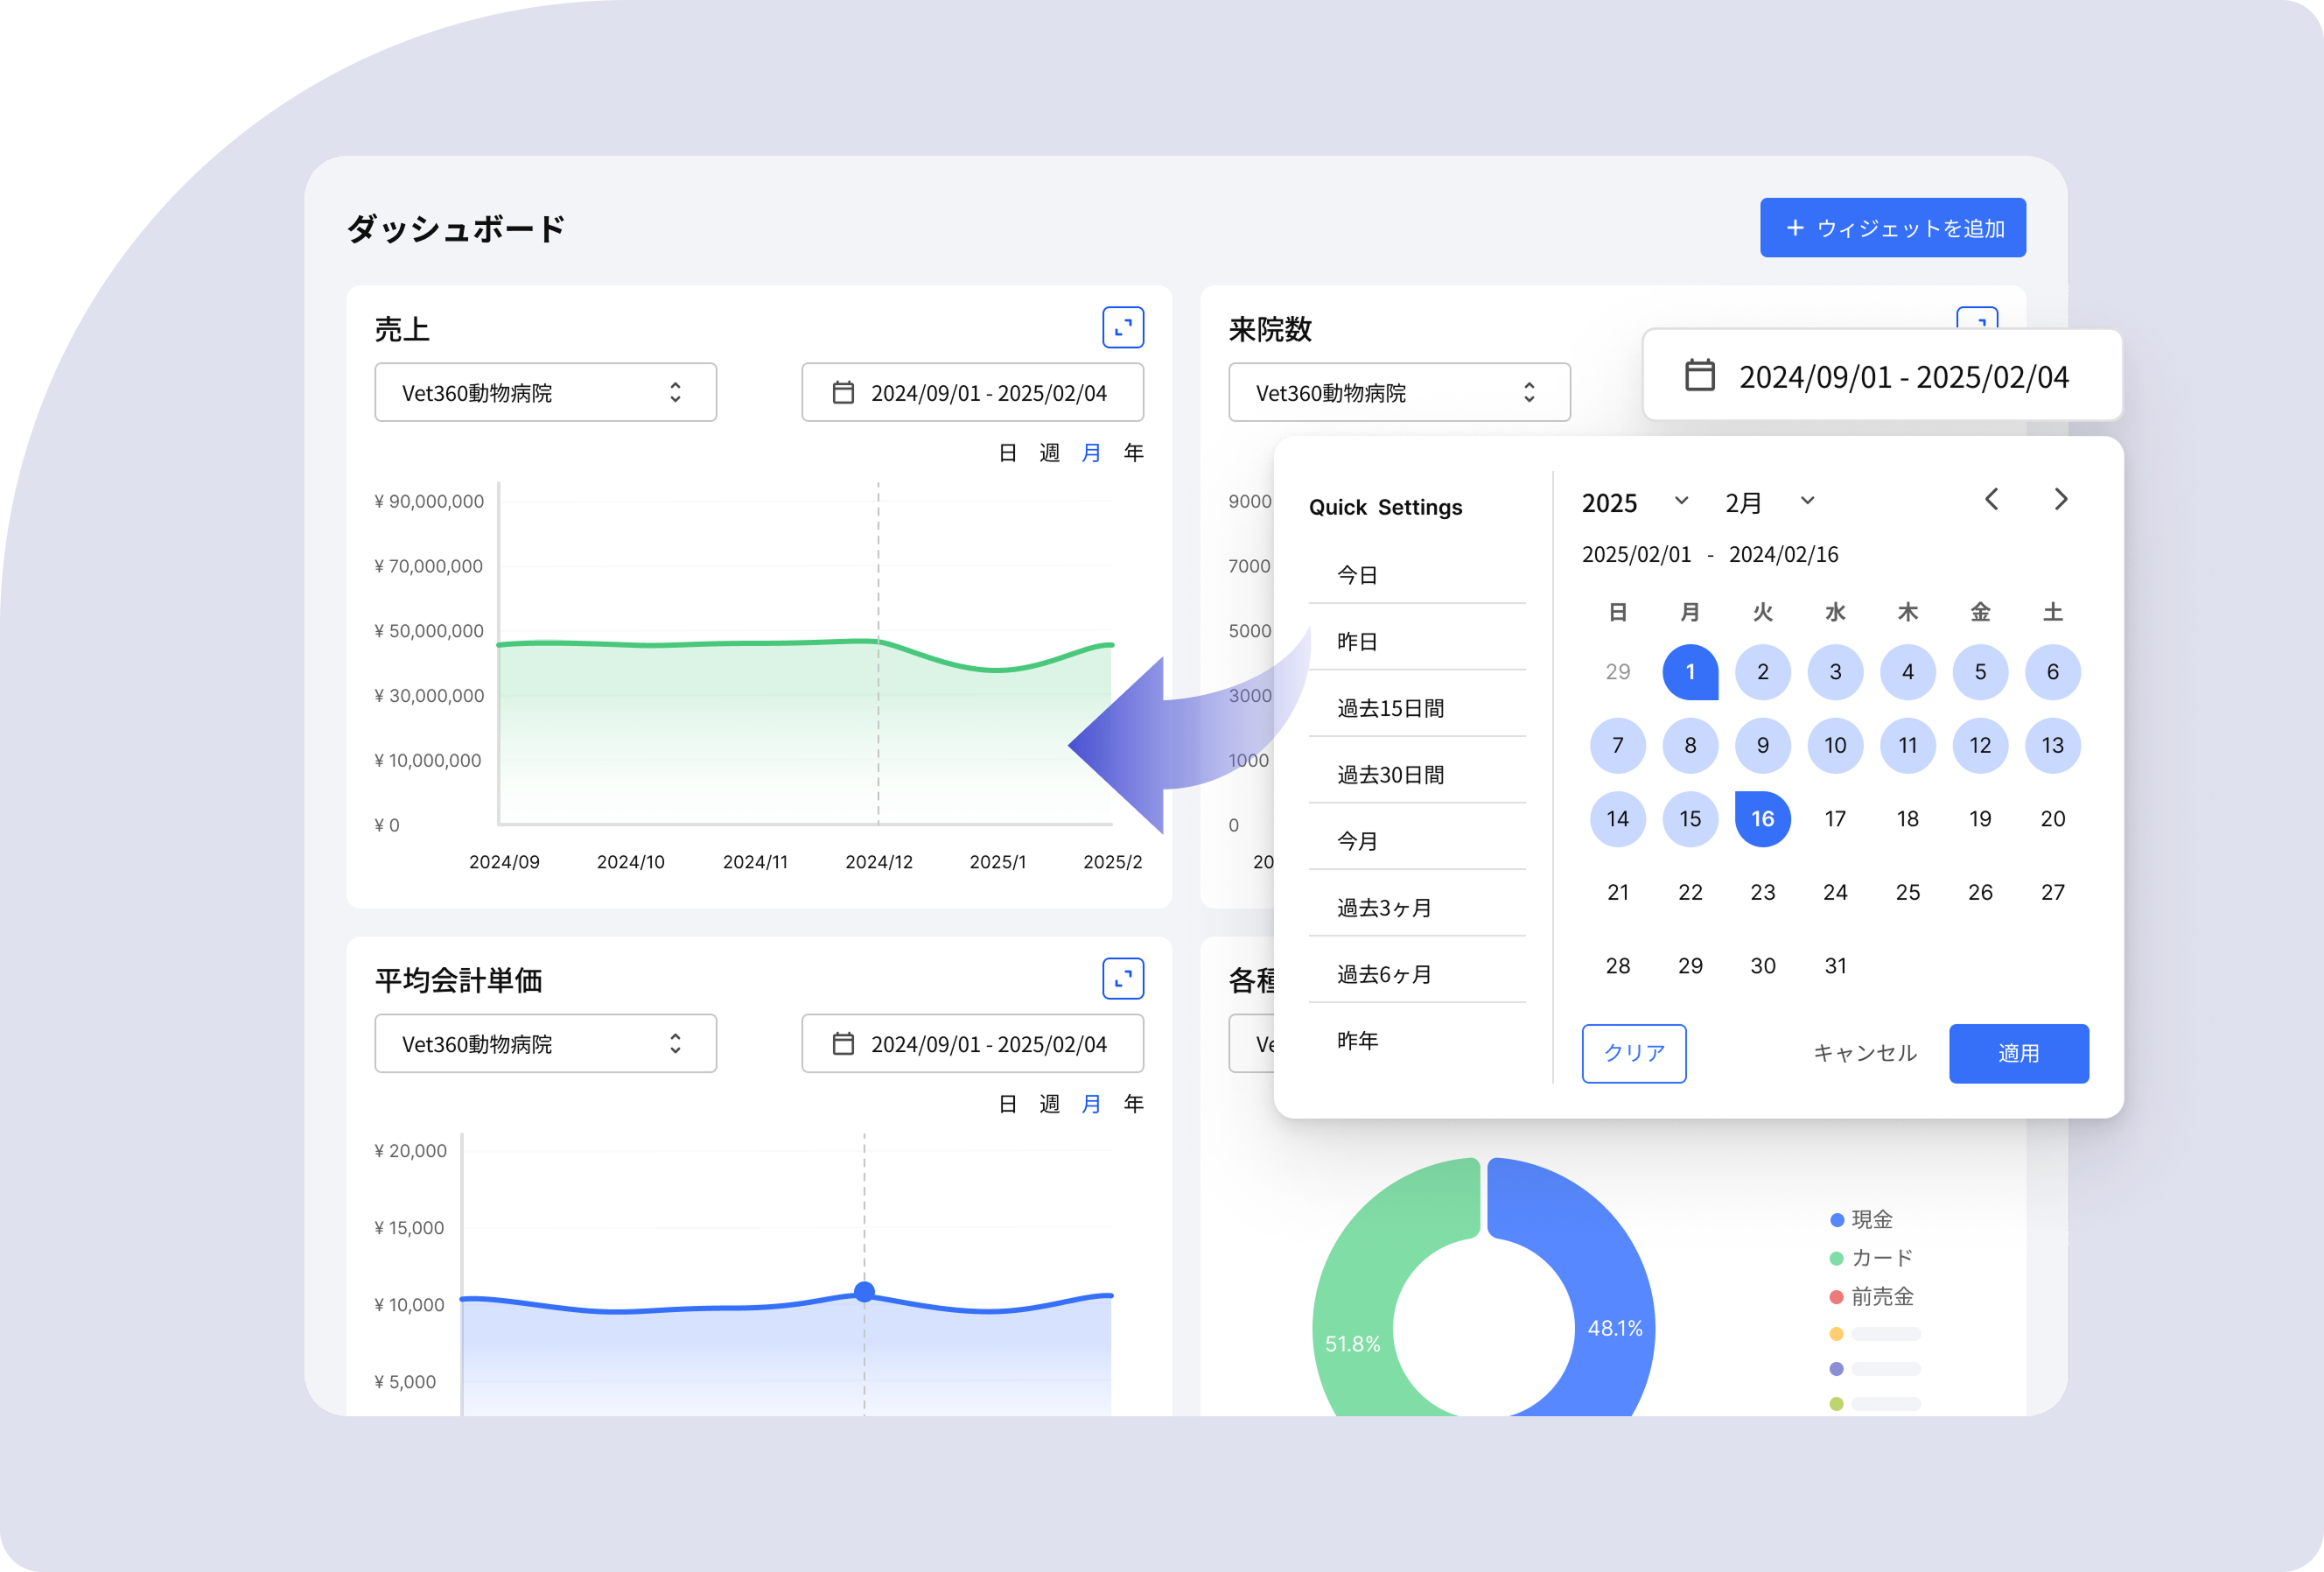Toggle the カード legend item in the donut chart
This screenshot has height=1572, width=2324.
[1871, 1257]
